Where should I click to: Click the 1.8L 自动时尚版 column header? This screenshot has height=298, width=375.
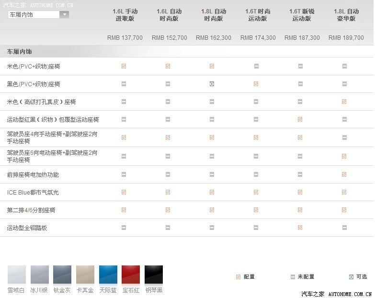coord(213,15)
